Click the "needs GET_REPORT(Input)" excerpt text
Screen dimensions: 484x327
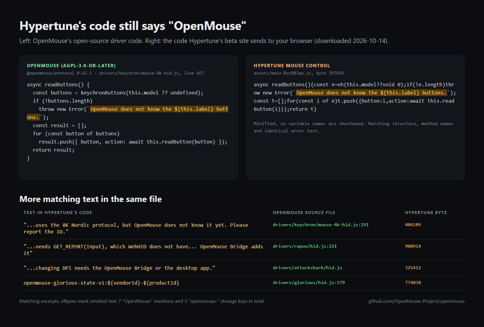coord(143,249)
